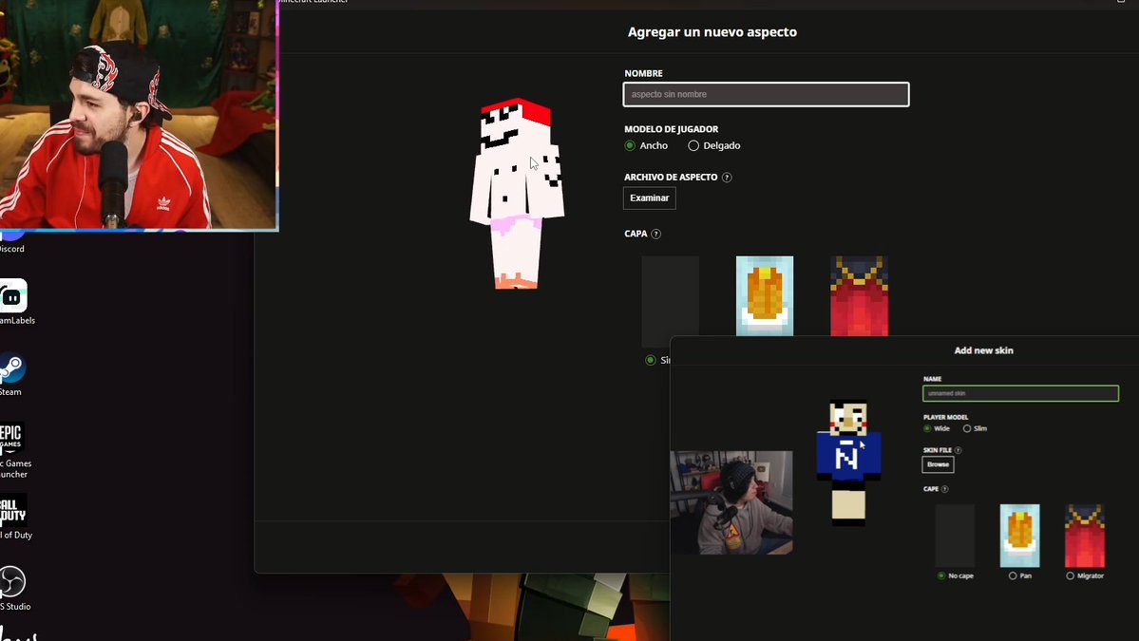Pick the blank cape thumbnail in Add new skin
This screenshot has width=1139, height=641.
coord(955,536)
